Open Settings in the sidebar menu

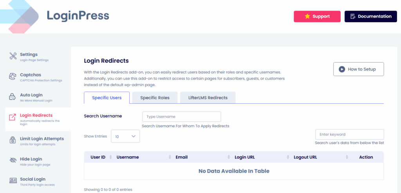point(38,57)
